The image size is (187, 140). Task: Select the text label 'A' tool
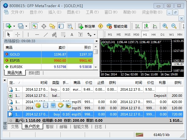point(72,34)
